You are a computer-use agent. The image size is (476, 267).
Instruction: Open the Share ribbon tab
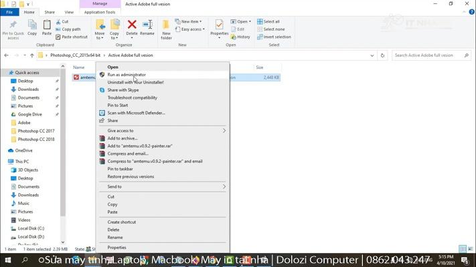point(50,12)
